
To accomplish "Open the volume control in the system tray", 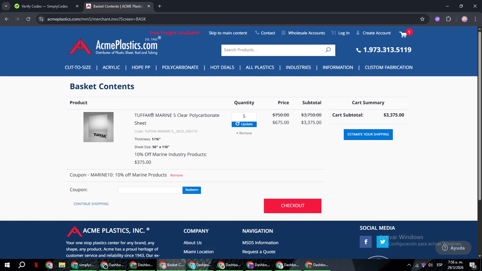I will tap(430, 265).
